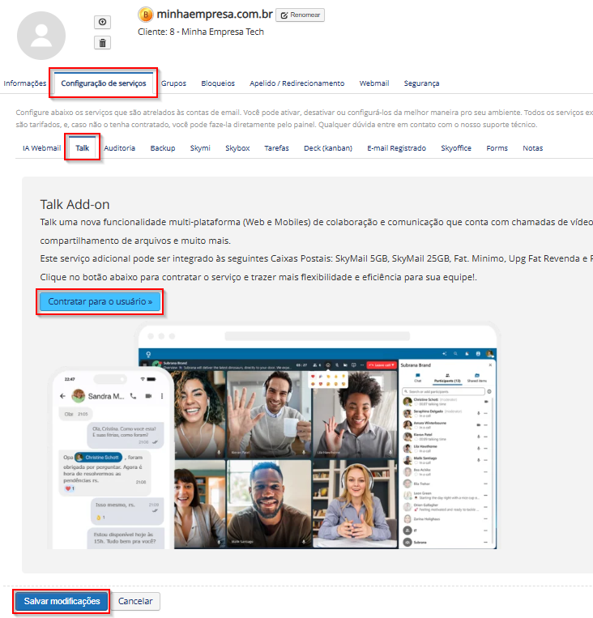This screenshot has width=593, height=618.
Task: Open the Informações tab
Action: click(24, 83)
